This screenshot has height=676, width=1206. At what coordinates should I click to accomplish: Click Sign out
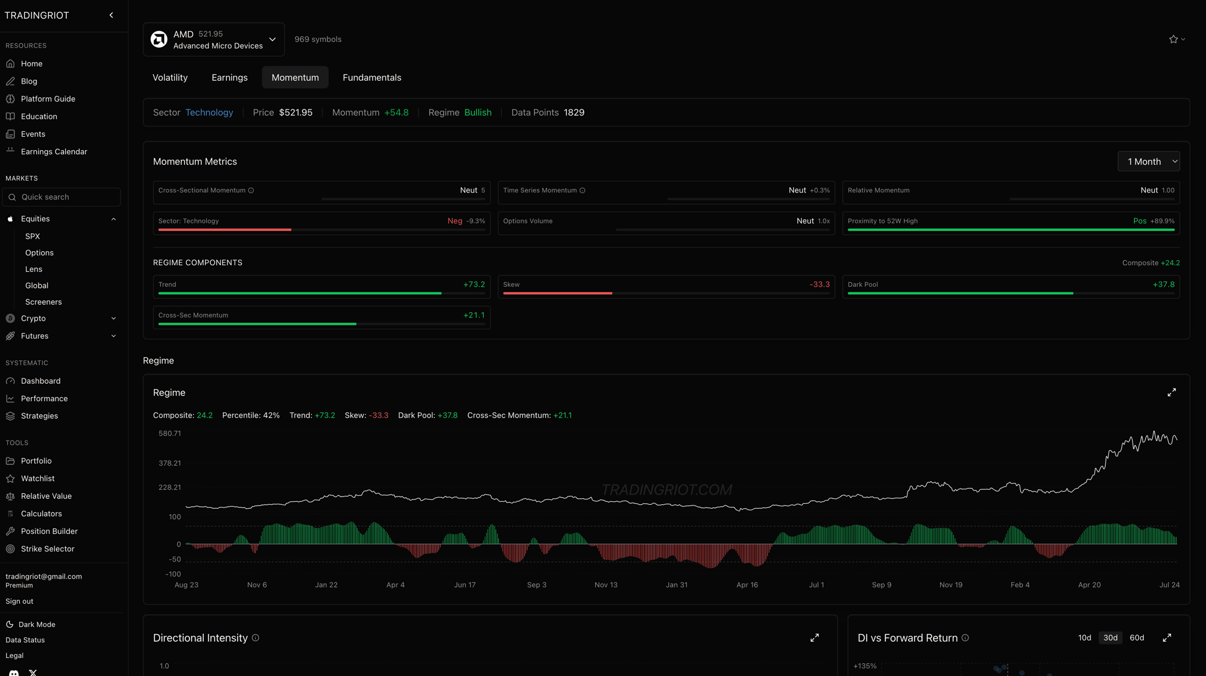tap(19, 601)
